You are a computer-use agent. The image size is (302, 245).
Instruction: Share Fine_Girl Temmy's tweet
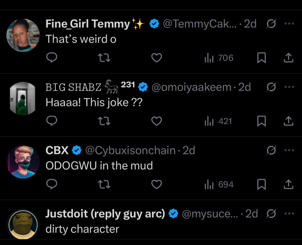click(288, 58)
